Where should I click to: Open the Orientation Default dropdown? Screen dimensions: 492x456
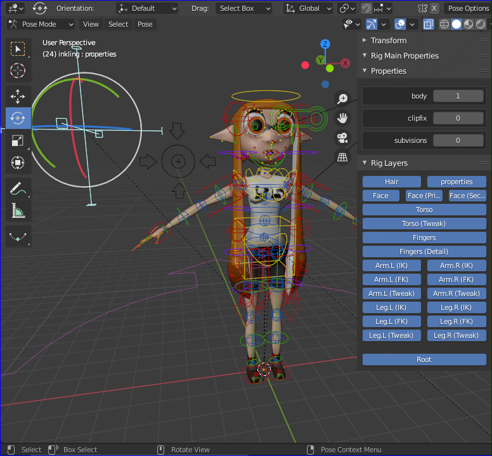pyautogui.click(x=148, y=8)
